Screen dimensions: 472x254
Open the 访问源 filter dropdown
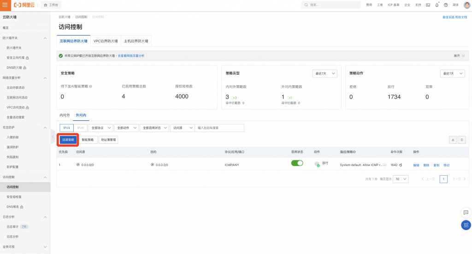(x=183, y=128)
